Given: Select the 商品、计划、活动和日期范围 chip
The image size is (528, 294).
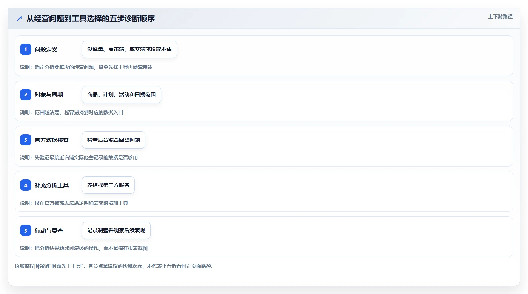Looking at the screenshot, I should click(122, 95).
